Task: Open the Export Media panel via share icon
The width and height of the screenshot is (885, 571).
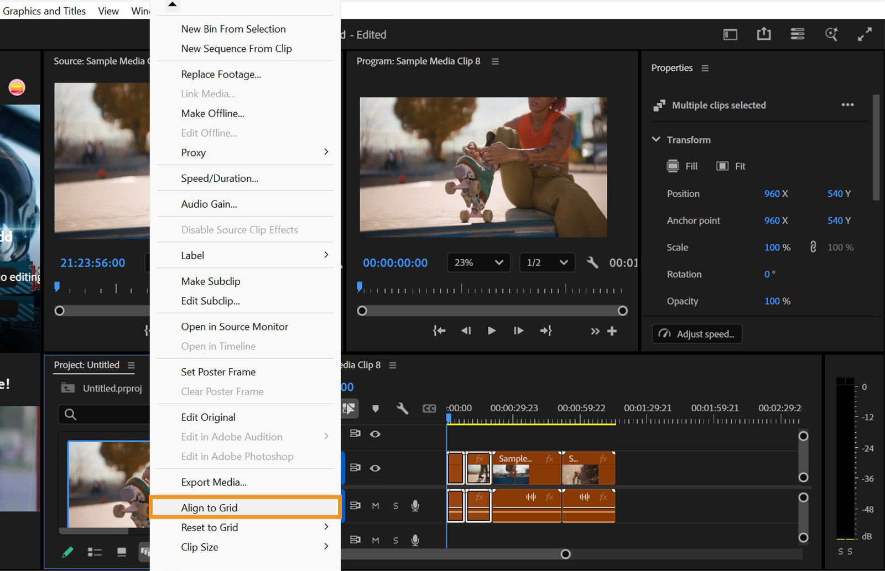Action: pyautogui.click(x=764, y=34)
